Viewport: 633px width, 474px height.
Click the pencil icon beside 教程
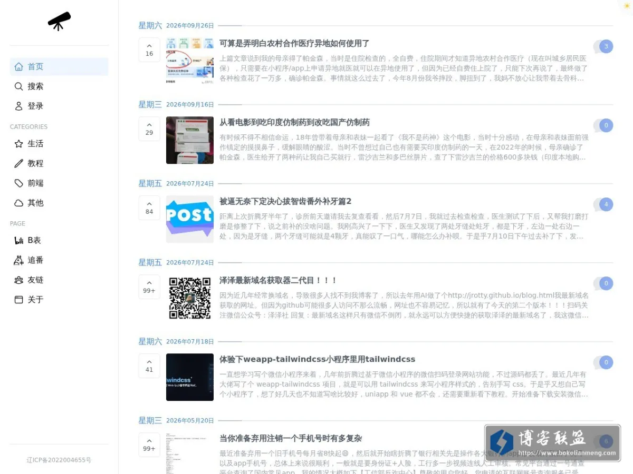pyautogui.click(x=19, y=163)
